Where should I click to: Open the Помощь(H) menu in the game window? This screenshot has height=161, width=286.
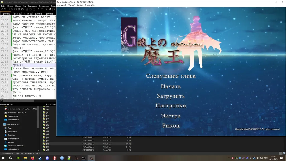pos(89,5)
